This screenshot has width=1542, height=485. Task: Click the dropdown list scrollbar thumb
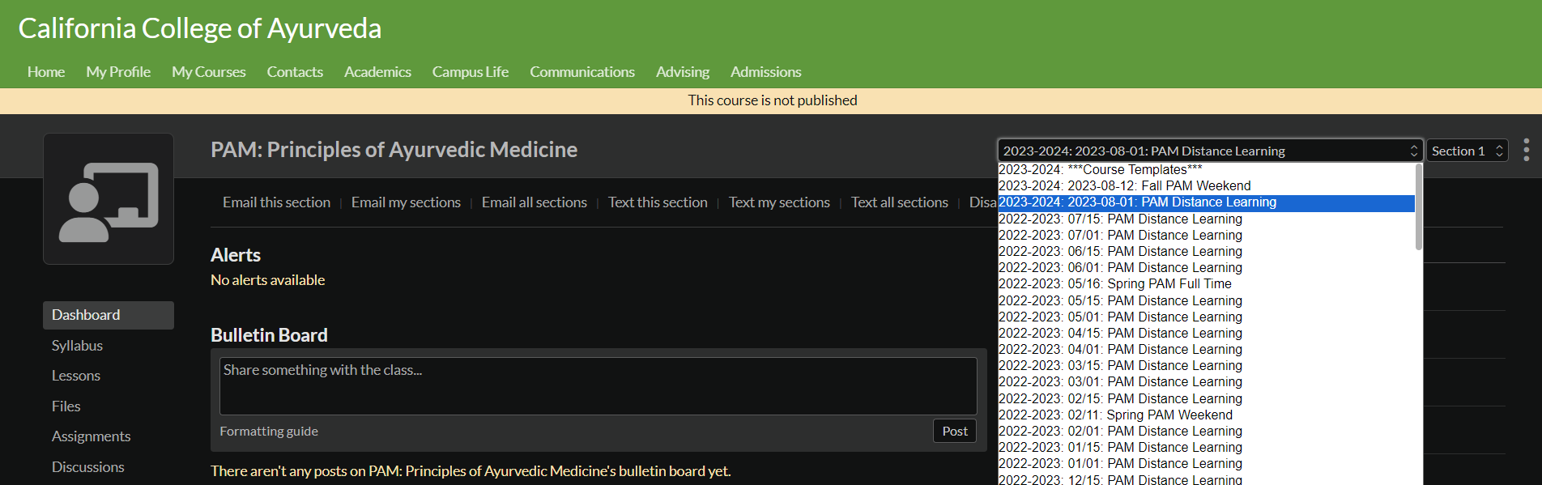(1419, 207)
